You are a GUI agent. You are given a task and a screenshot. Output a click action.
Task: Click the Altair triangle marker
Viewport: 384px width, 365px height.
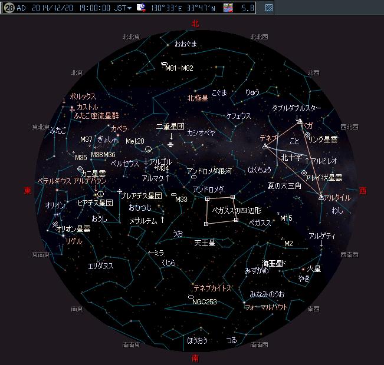coord(321,197)
